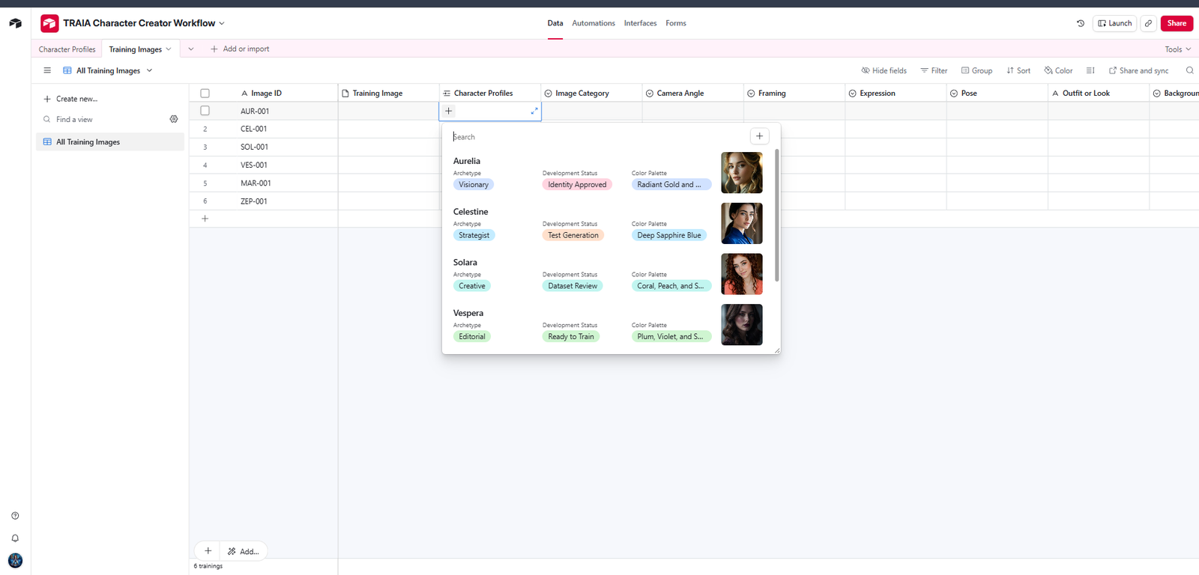Click the Coral, Peach palette tag
The image size is (1199, 575).
(x=671, y=286)
